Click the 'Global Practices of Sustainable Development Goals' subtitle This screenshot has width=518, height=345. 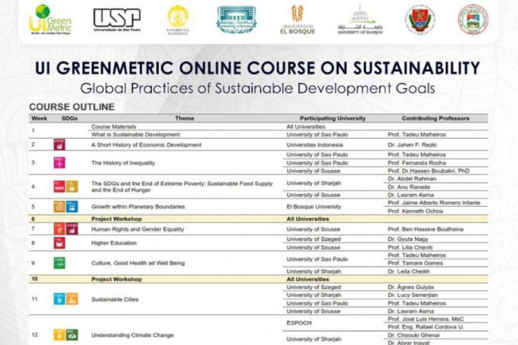click(x=258, y=89)
